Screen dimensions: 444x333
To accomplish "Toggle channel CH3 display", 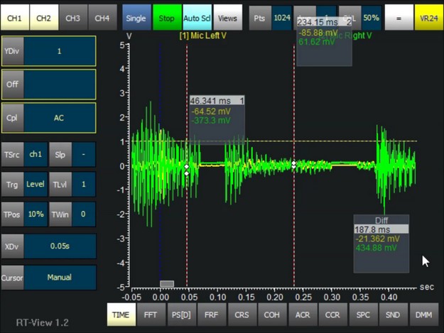I will pyautogui.click(x=72, y=18).
